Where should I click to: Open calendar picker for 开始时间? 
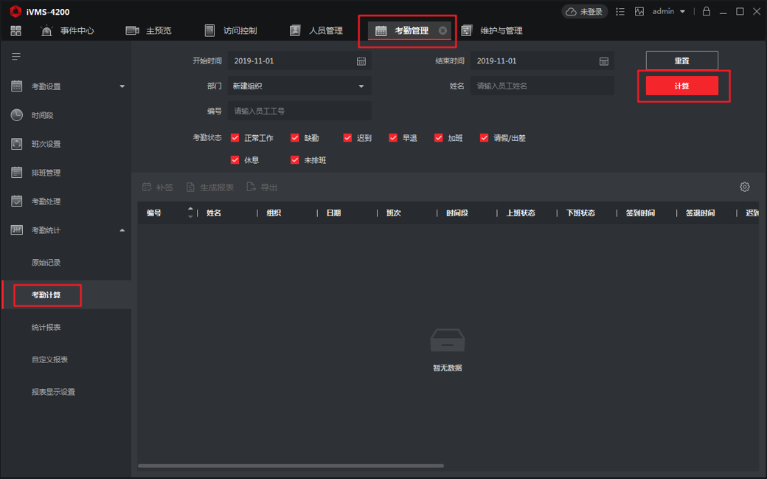pyautogui.click(x=361, y=61)
